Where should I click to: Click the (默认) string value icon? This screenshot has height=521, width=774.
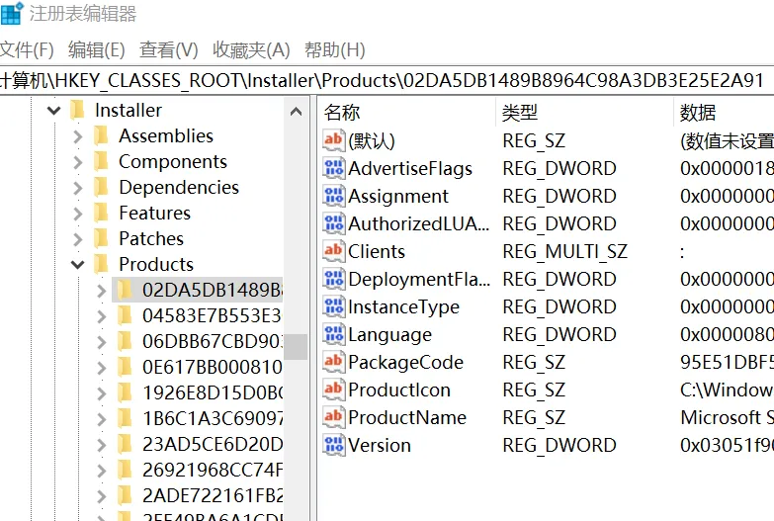click(334, 140)
